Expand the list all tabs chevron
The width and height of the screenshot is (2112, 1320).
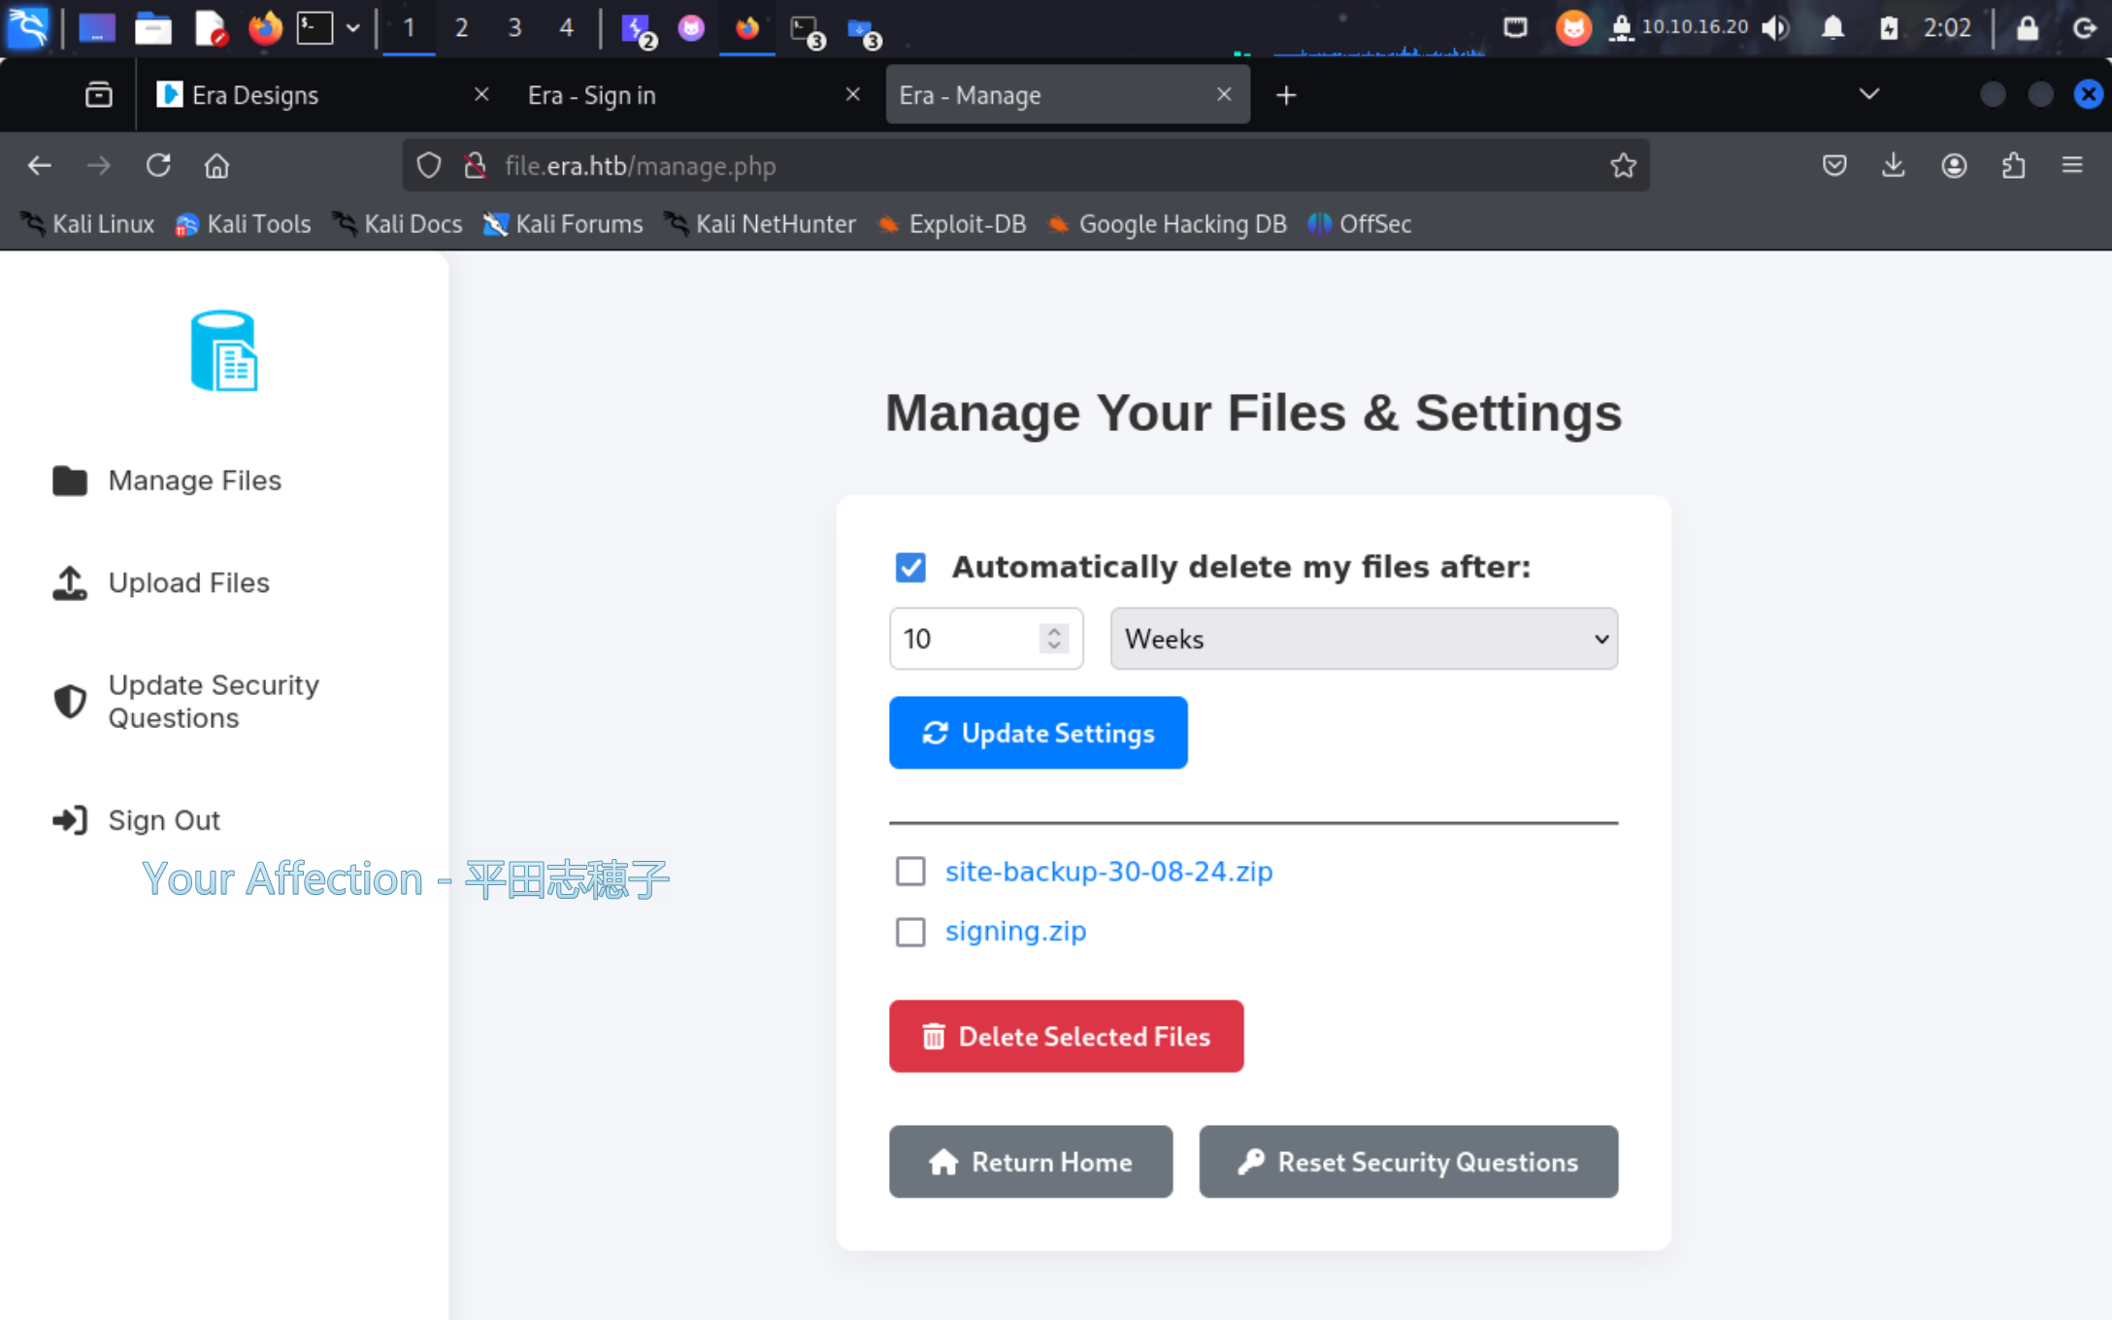[x=1868, y=94]
